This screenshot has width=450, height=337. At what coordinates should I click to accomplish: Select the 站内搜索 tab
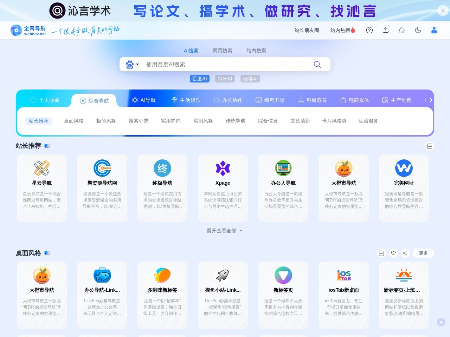point(256,51)
